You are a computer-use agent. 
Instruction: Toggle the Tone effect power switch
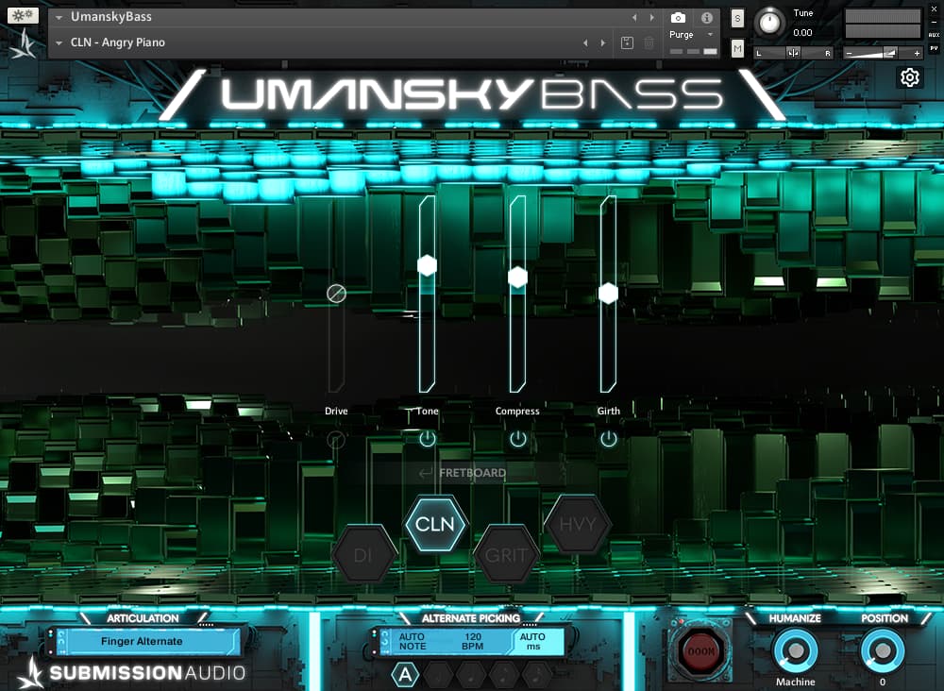click(426, 438)
